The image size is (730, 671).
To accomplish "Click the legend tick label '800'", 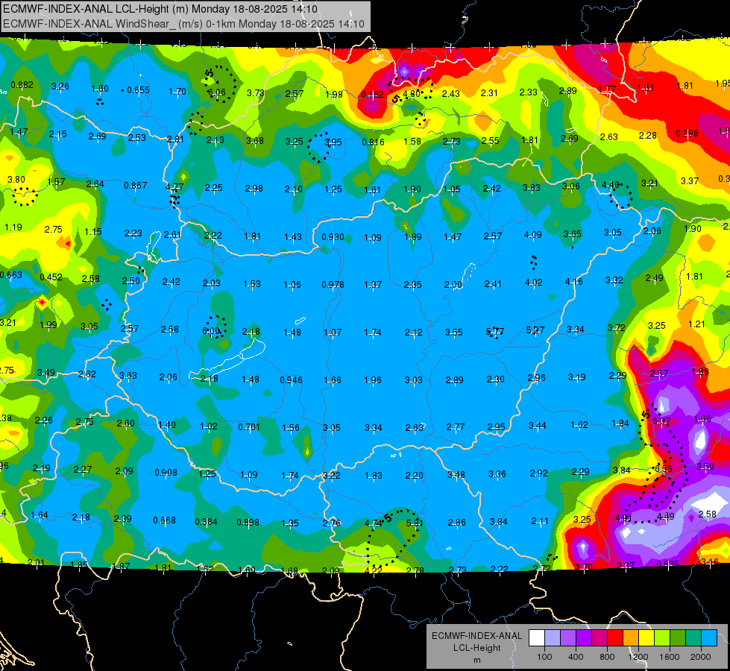I will tap(607, 657).
